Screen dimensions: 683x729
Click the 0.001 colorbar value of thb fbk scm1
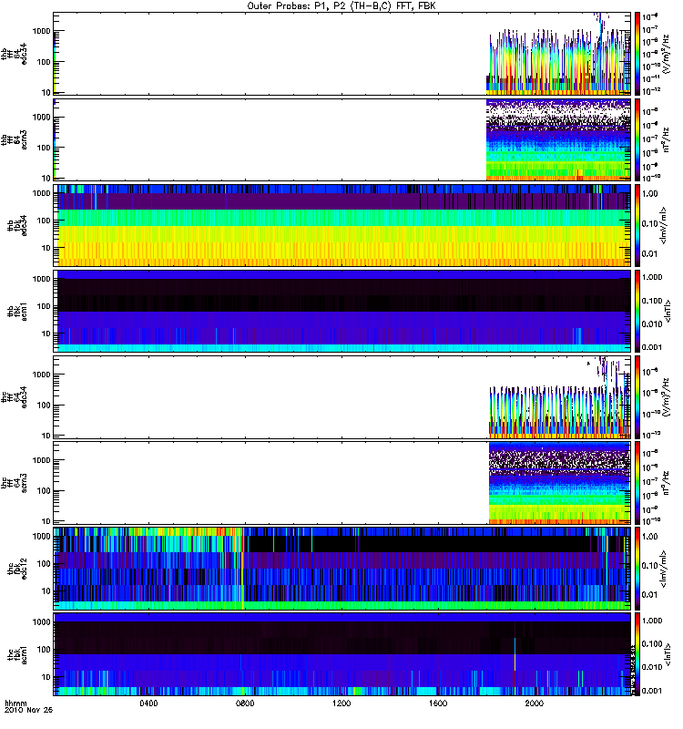[x=652, y=347]
